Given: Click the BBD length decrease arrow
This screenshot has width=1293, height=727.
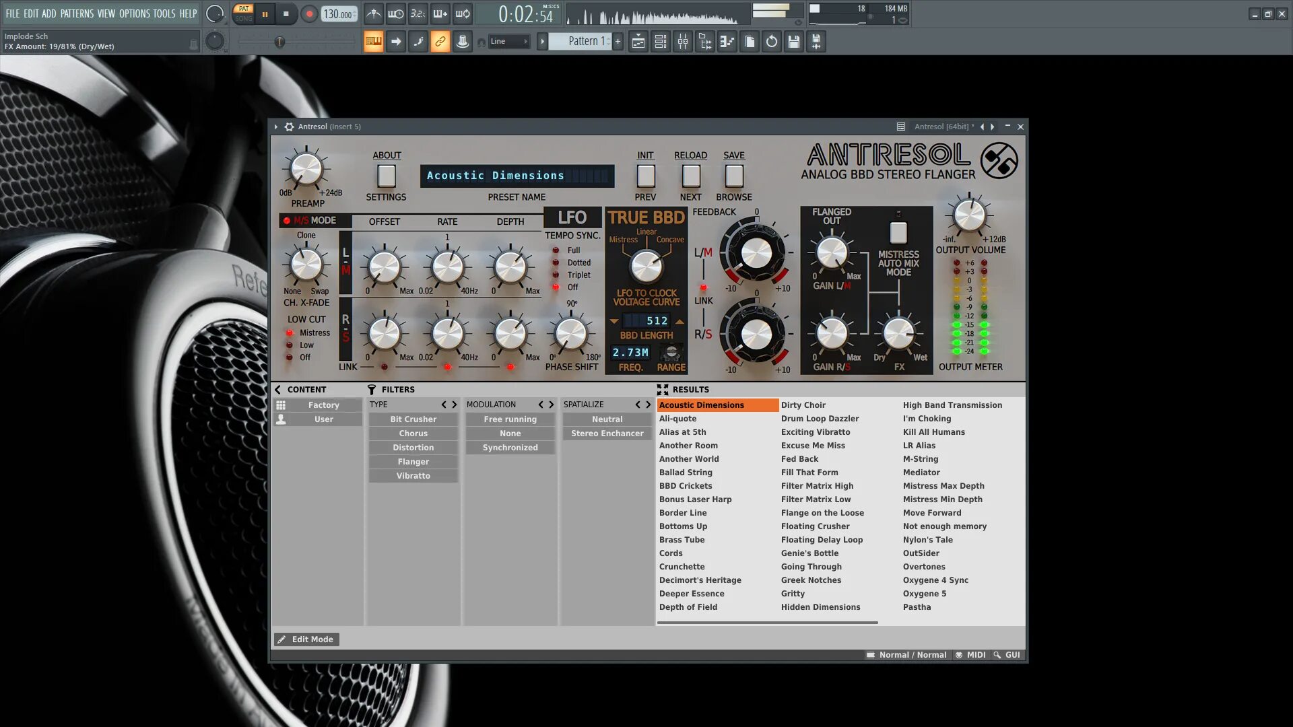Looking at the screenshot, I should [614, 321].
